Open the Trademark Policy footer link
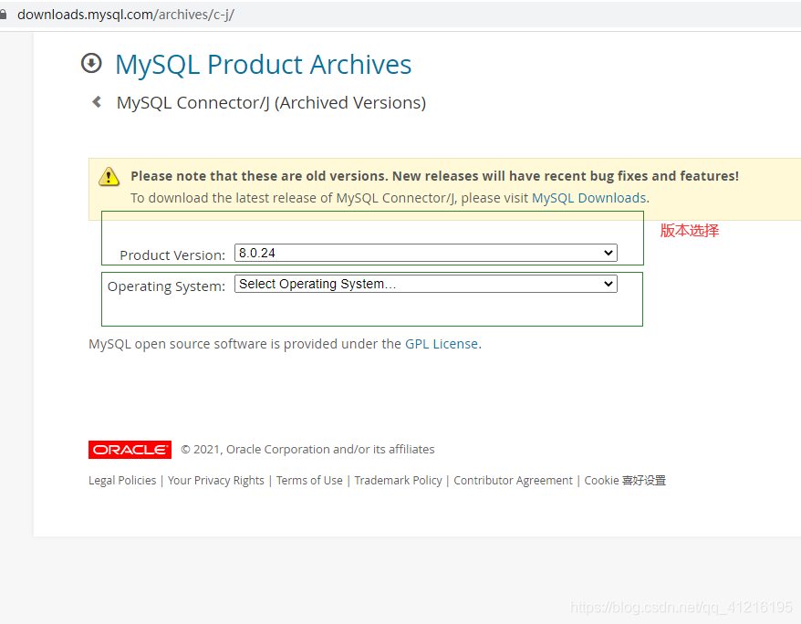Viewport: 801px width, 624px height. 398,481
